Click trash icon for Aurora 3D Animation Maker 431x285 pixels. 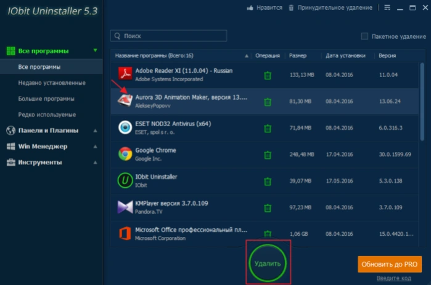click(x=268, y=102)
